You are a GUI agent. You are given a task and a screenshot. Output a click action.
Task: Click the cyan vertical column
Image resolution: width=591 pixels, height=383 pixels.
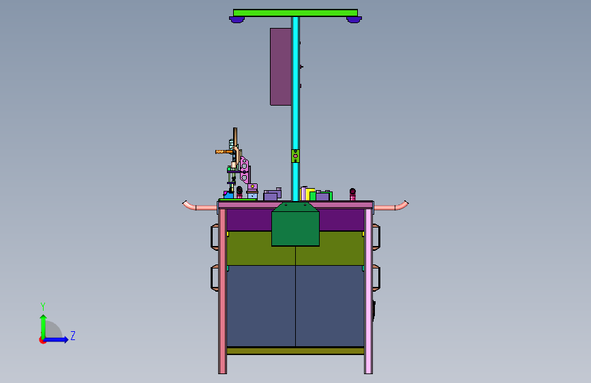[x=296, y=108]
